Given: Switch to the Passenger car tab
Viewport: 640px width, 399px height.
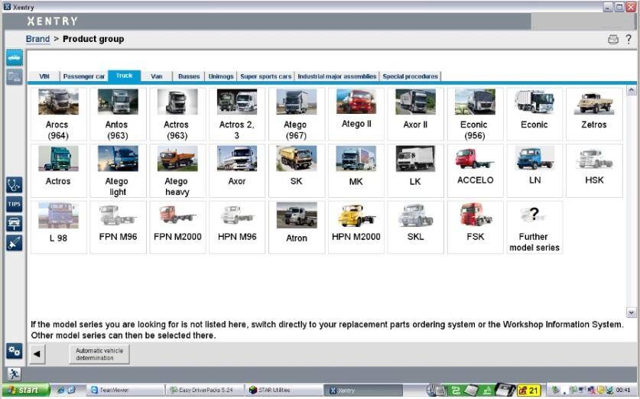Looking at the screenshot, I should [x=83, y=76].
